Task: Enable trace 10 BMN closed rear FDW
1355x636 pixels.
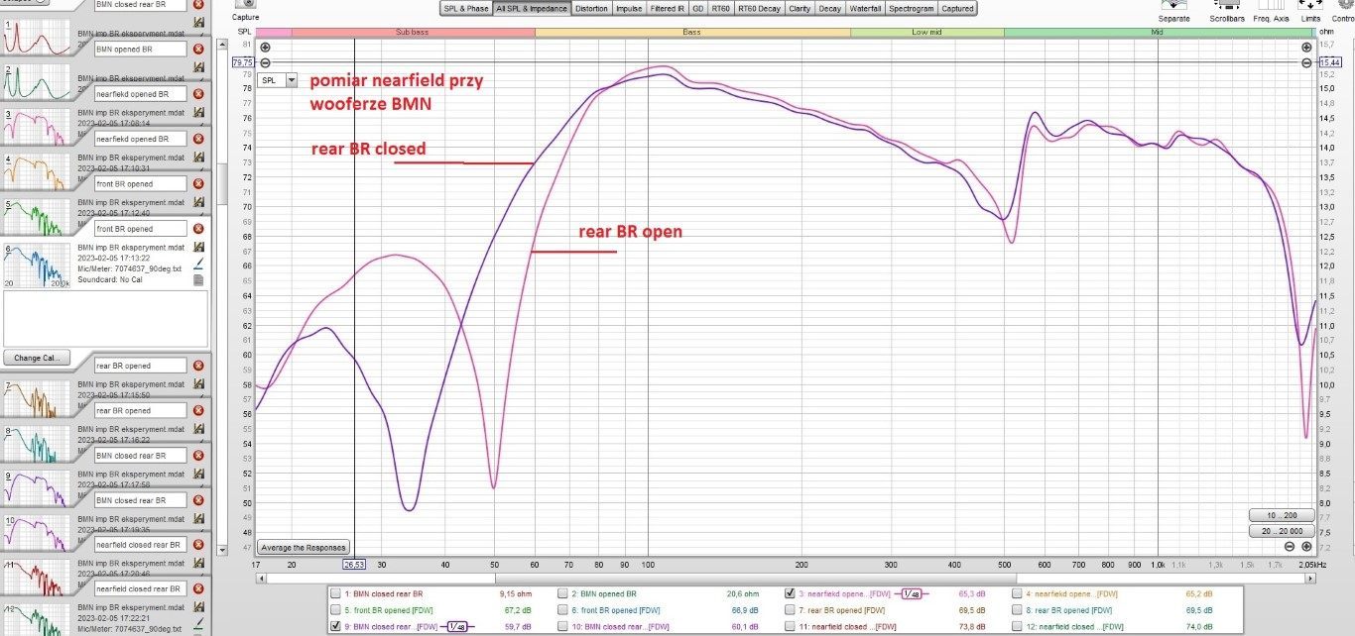Action: click(562, 626)
